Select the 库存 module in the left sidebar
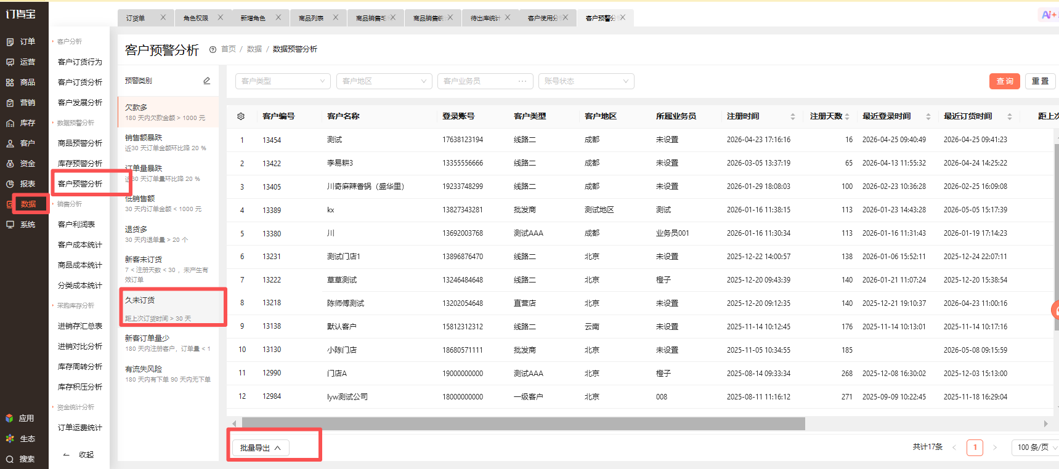This screenshot has height=469, width=1059. pyautogui.click(x=21, y=123)
